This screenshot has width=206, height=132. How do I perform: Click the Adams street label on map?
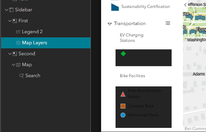point(199,74)
